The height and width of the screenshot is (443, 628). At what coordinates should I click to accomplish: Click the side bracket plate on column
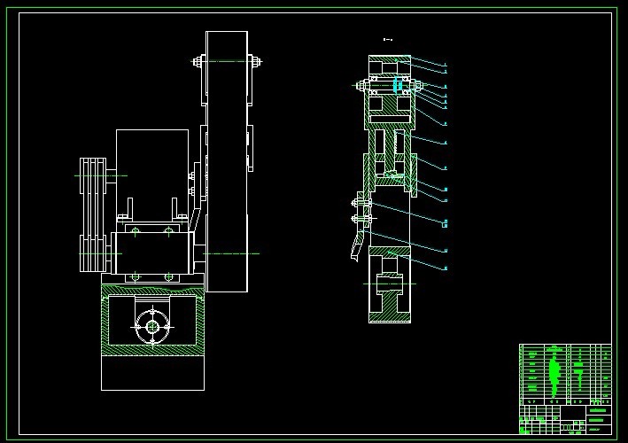point(251,148)
